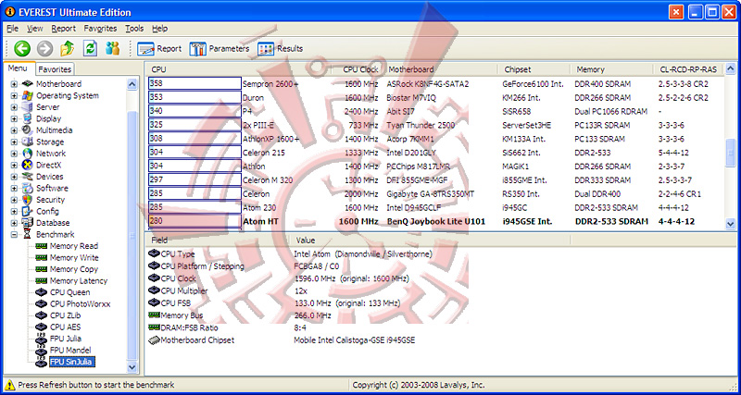
Task: Select the Operating System tree icon
Action: pyautogui.click(x=28, y=95)
